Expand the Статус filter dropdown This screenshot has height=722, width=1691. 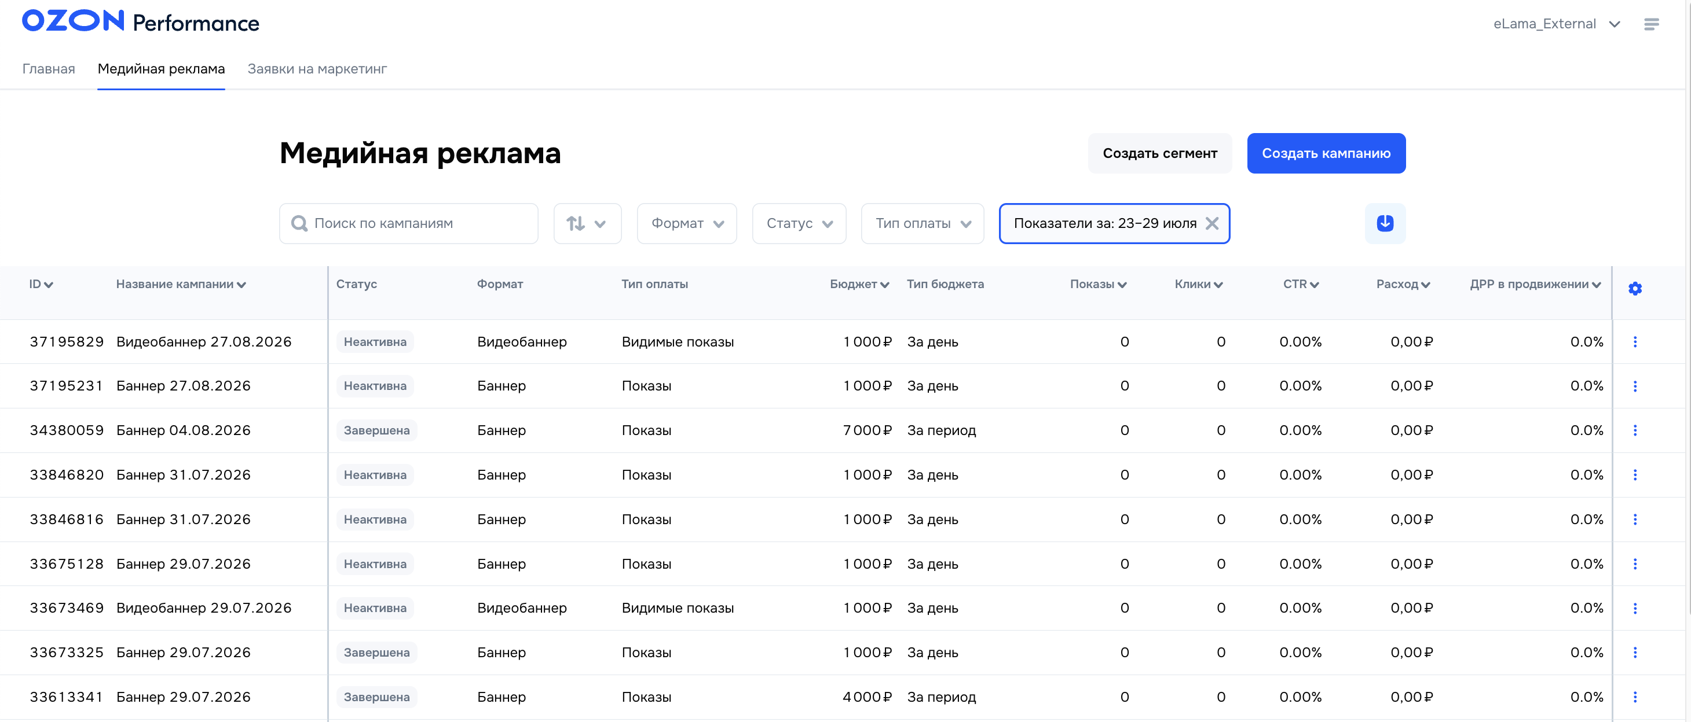pyautogui.click(x=799, y=224)
